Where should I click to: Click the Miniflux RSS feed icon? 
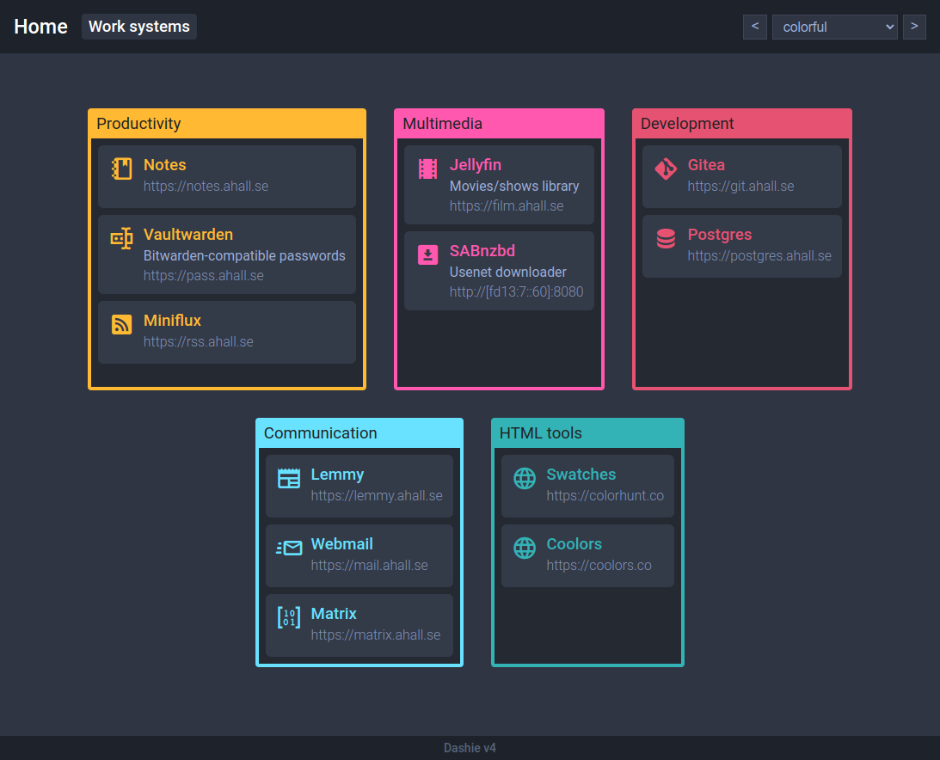[x=122, y=324]
